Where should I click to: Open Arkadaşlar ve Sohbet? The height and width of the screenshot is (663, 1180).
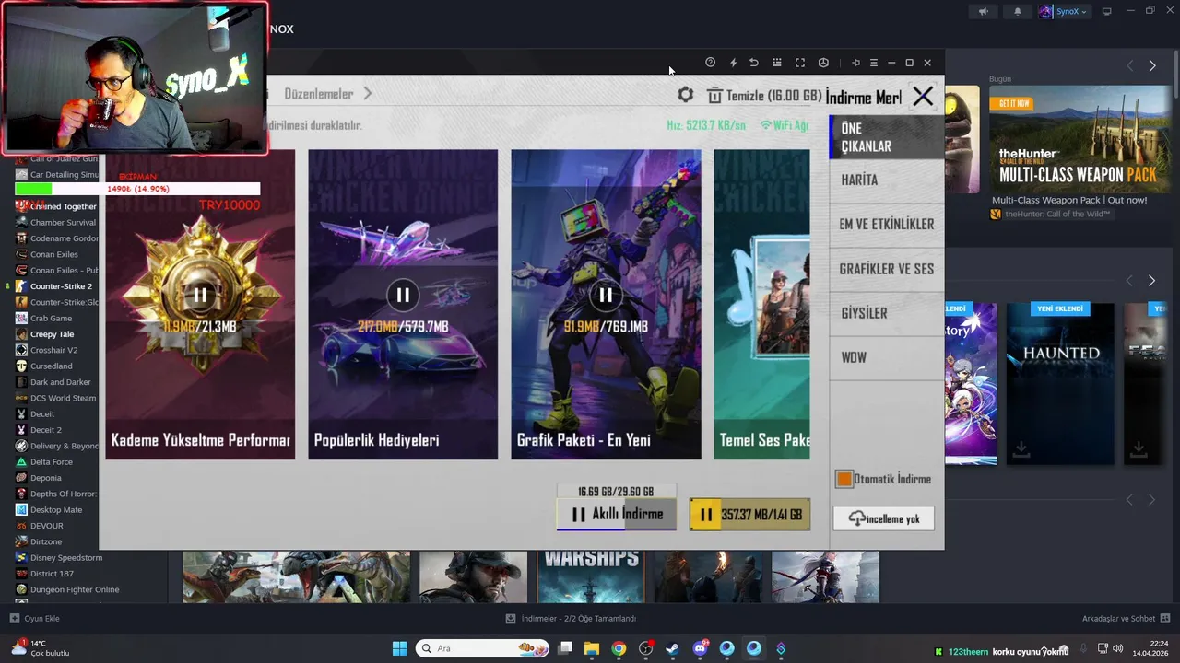1126,619
